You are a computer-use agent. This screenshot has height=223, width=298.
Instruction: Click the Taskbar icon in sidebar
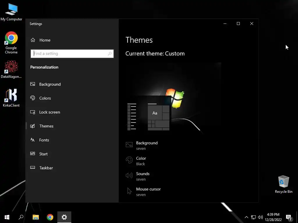(33, 168)
